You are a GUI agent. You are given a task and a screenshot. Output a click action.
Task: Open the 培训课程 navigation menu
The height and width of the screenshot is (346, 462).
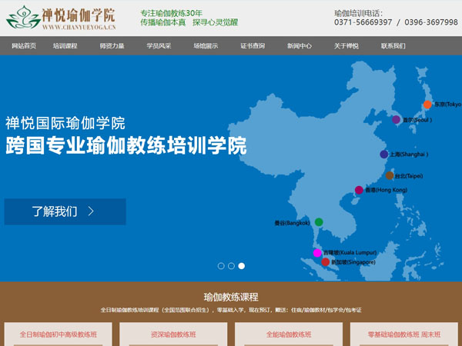(x=65, y=46)
